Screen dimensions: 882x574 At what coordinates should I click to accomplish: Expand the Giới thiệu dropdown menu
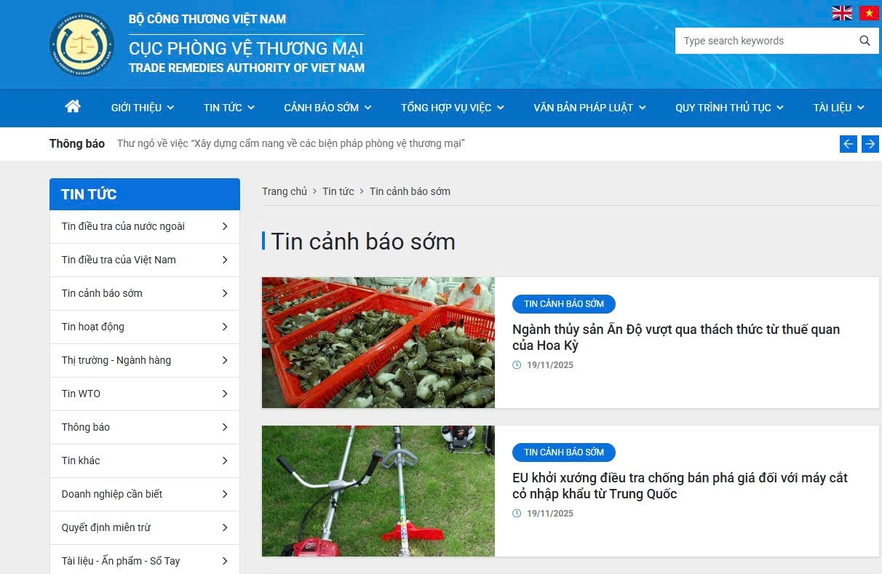tap(142, 108)
